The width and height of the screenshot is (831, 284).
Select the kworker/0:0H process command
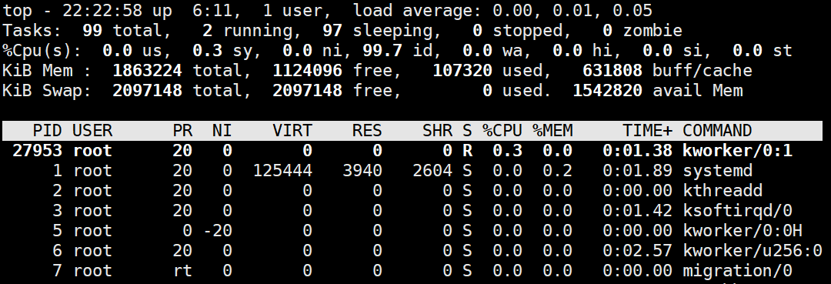coord(743,231)
